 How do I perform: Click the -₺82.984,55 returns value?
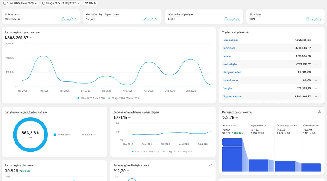(303, 56)
